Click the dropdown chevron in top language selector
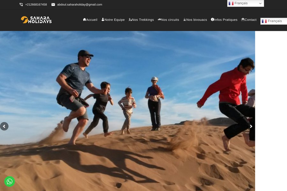Image resolution: width=287 pixels, height=191 pixels. [260, 4]
